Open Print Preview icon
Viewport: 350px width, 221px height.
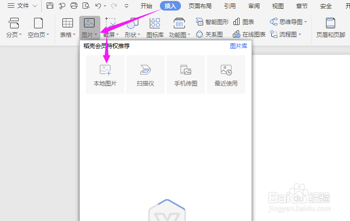(86, 6)
